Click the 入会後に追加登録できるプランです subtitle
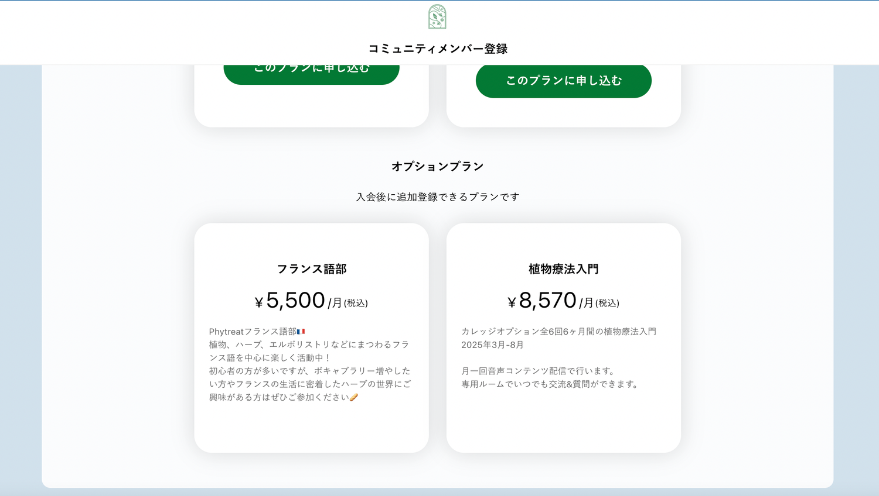The height and width of the screenshot is (496, 879). (438, 197)
